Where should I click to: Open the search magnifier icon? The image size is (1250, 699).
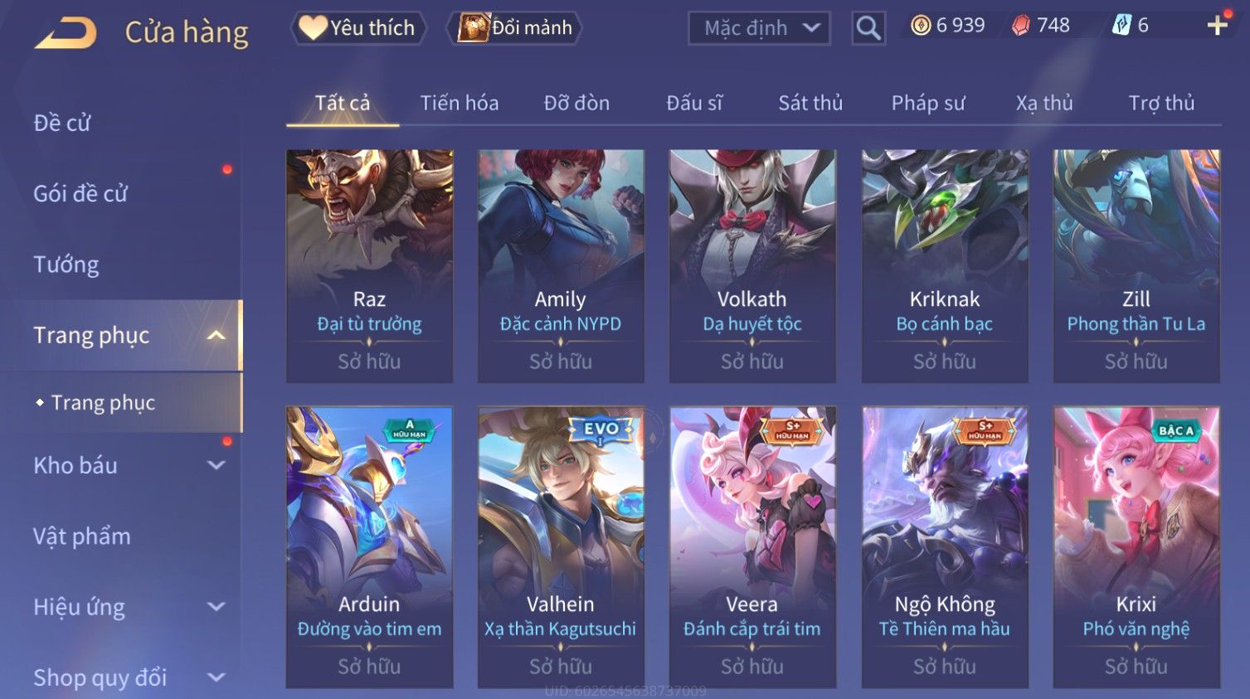[868, 28]
